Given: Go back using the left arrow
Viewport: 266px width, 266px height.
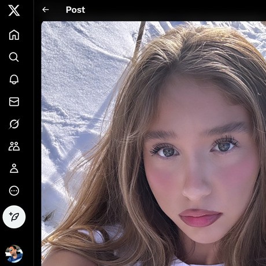Looking at the screenshot, I should [46, 10].
